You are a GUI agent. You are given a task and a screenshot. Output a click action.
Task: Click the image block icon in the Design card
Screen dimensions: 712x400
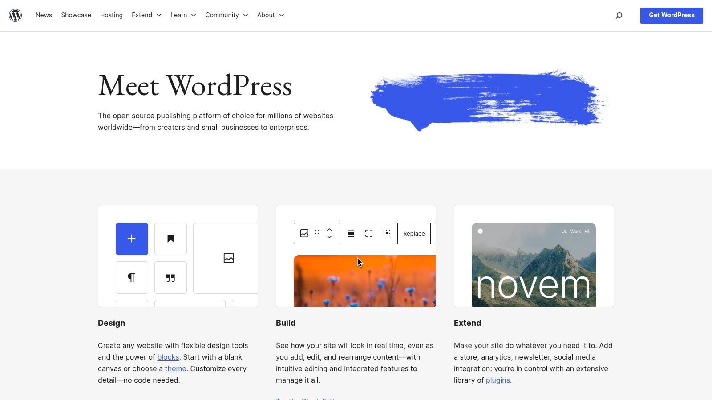click(228, 258)
